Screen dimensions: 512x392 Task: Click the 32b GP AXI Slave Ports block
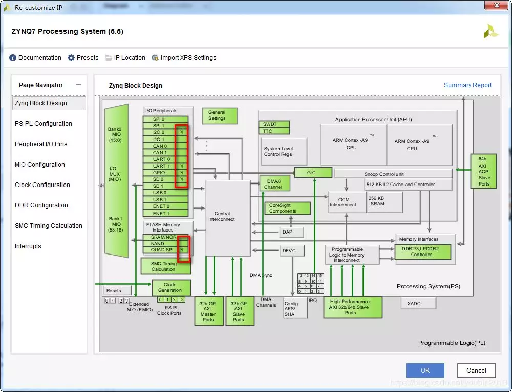click(x=240, y=311)
